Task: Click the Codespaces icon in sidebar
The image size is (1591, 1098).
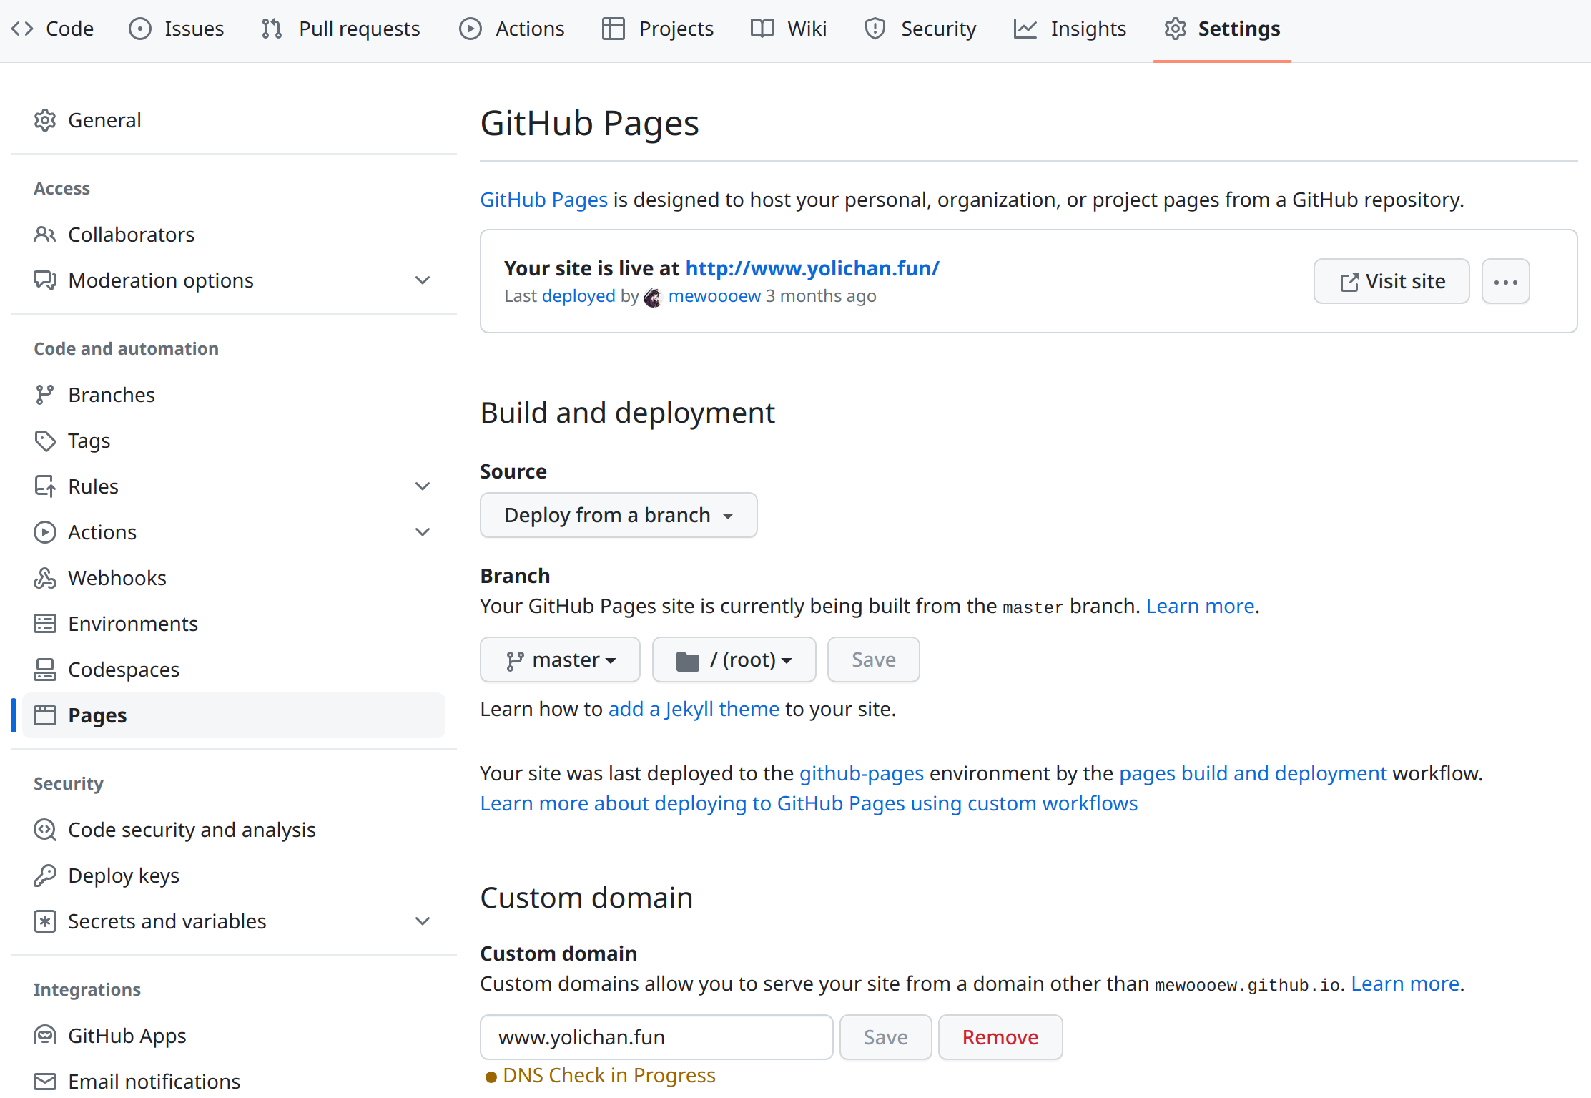Action: [44, 670]
